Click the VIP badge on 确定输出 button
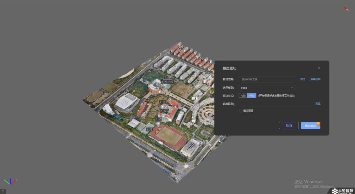 coord(318,124)
